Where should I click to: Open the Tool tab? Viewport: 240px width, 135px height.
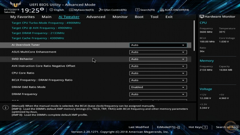click(x=154, y=17)
